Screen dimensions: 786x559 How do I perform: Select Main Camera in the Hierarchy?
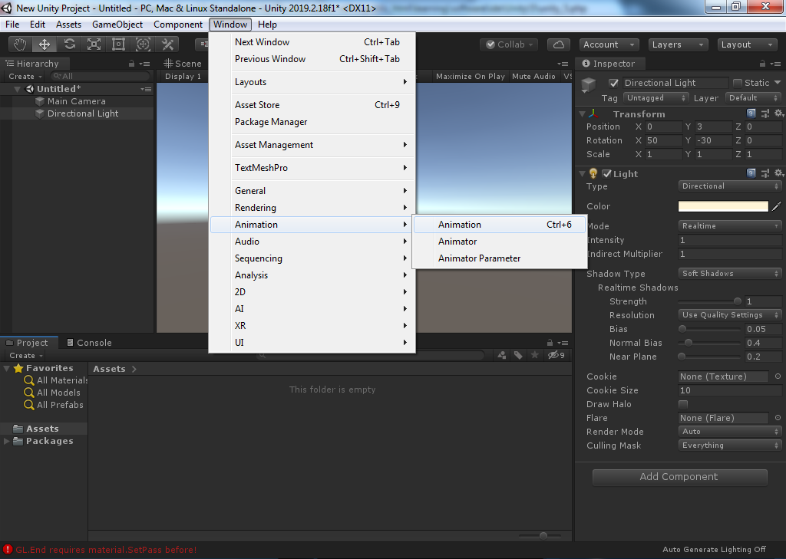76,101
